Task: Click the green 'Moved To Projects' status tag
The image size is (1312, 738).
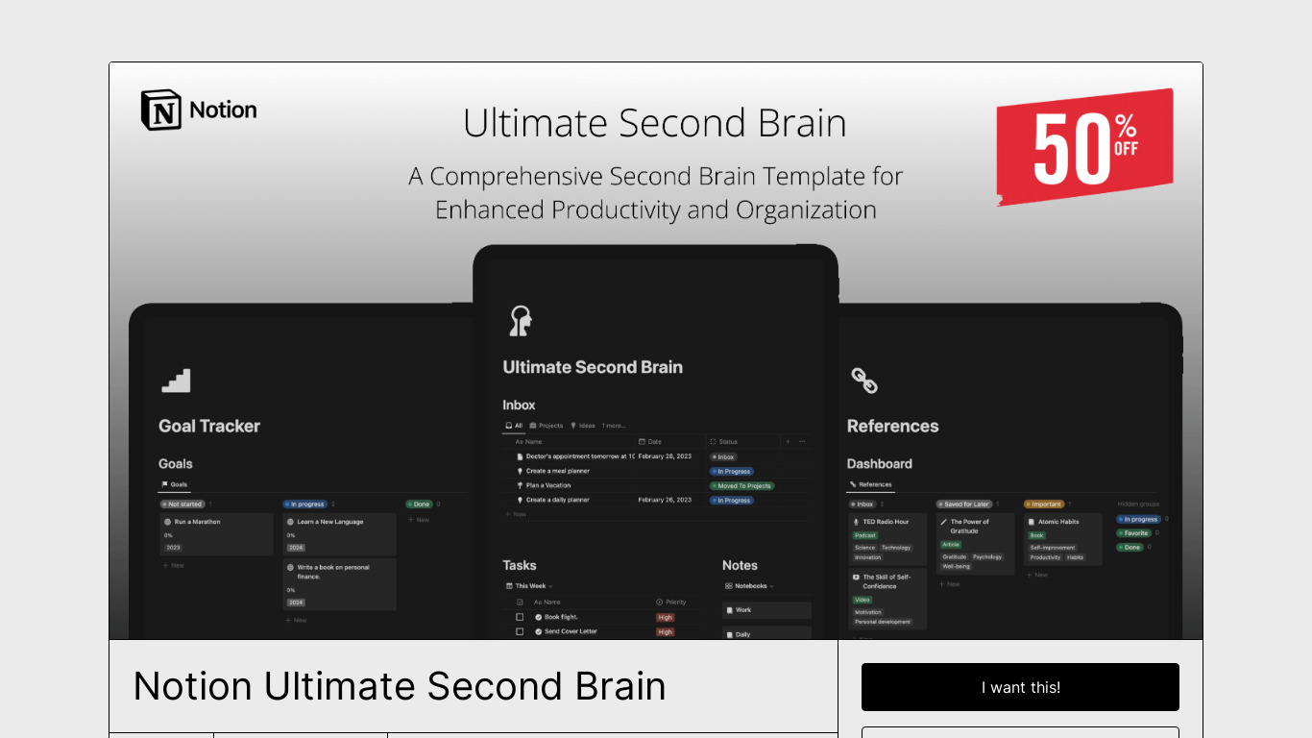Action: (x=741, y=486)
